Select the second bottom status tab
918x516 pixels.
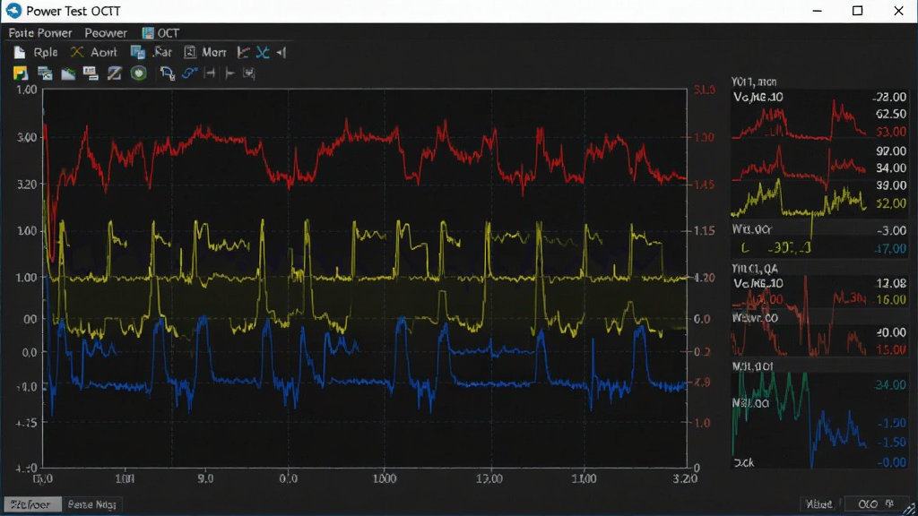click(92, 504)
